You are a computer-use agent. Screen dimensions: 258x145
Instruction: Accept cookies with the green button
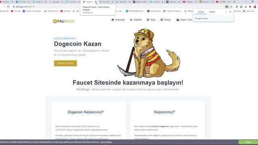coord(248,142)
